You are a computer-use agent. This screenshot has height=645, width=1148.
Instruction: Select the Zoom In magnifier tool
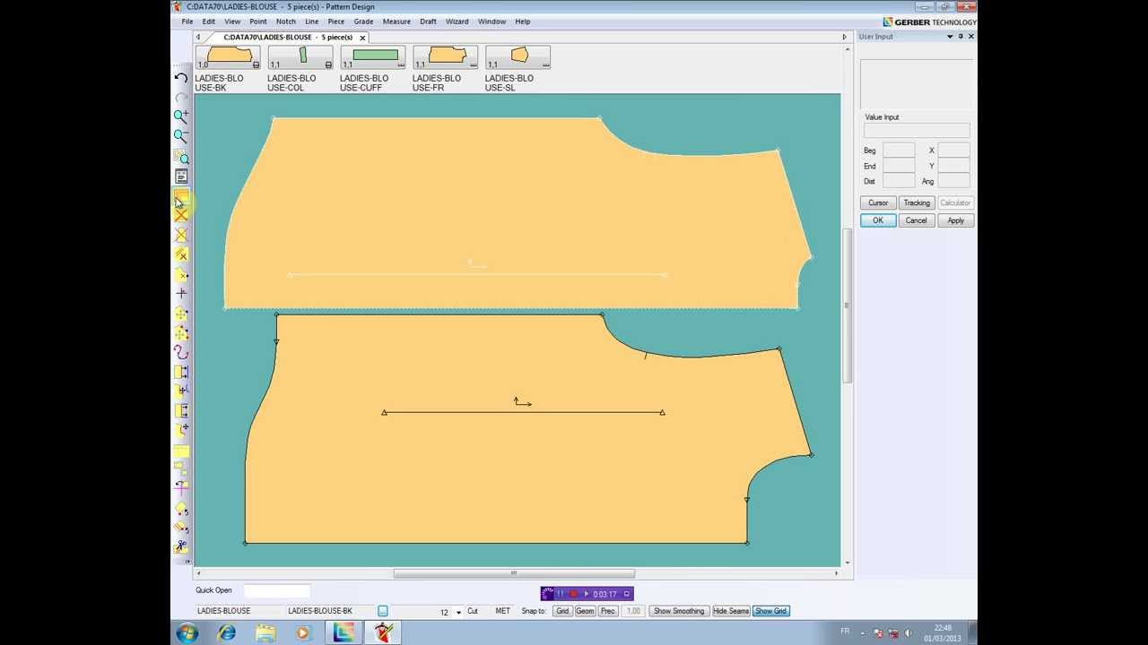click(181, 116)
